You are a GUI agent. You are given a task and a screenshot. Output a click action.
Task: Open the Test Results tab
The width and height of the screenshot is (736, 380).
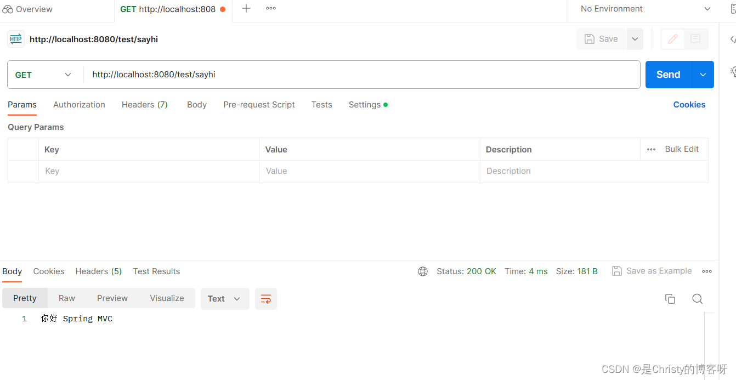[x=156, y=271]
